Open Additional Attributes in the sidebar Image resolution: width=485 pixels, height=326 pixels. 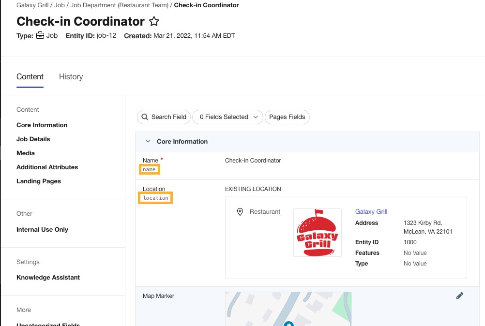47,167
